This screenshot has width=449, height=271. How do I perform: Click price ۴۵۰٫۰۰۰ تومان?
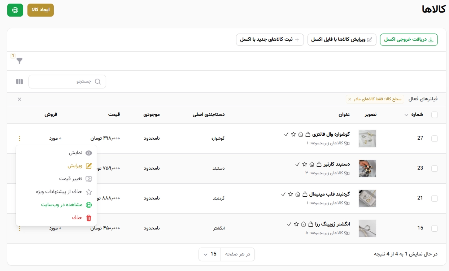105,228
